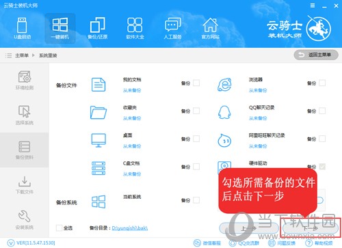342x248 pixels.
Task: Open QQ交流群 in the status bar
Action: (244, 243)
